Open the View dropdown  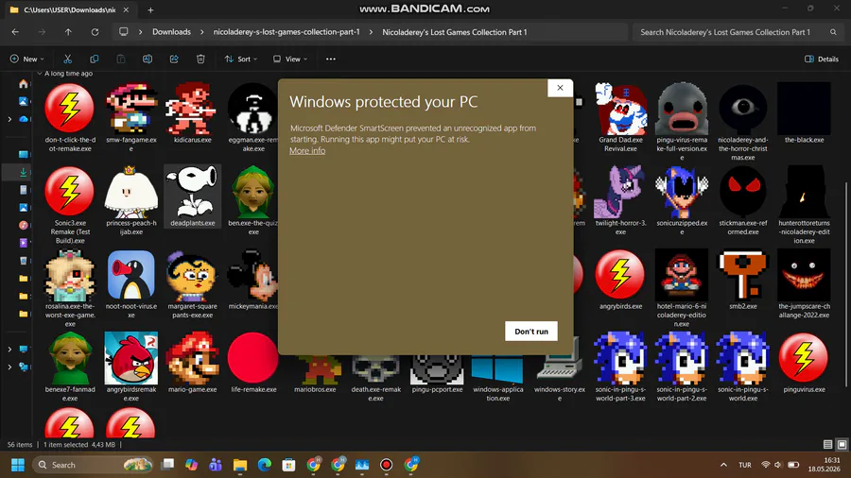point(290,60)
